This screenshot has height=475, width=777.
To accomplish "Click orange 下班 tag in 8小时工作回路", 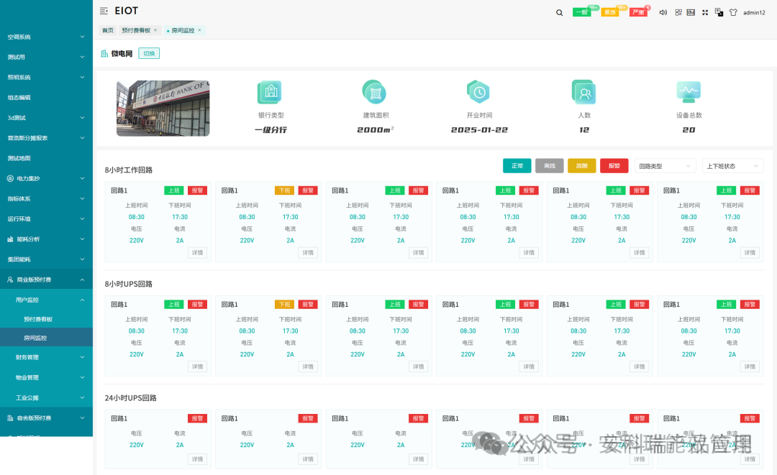I will (284, 190).
